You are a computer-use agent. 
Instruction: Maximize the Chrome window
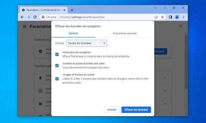click(174, 8)
